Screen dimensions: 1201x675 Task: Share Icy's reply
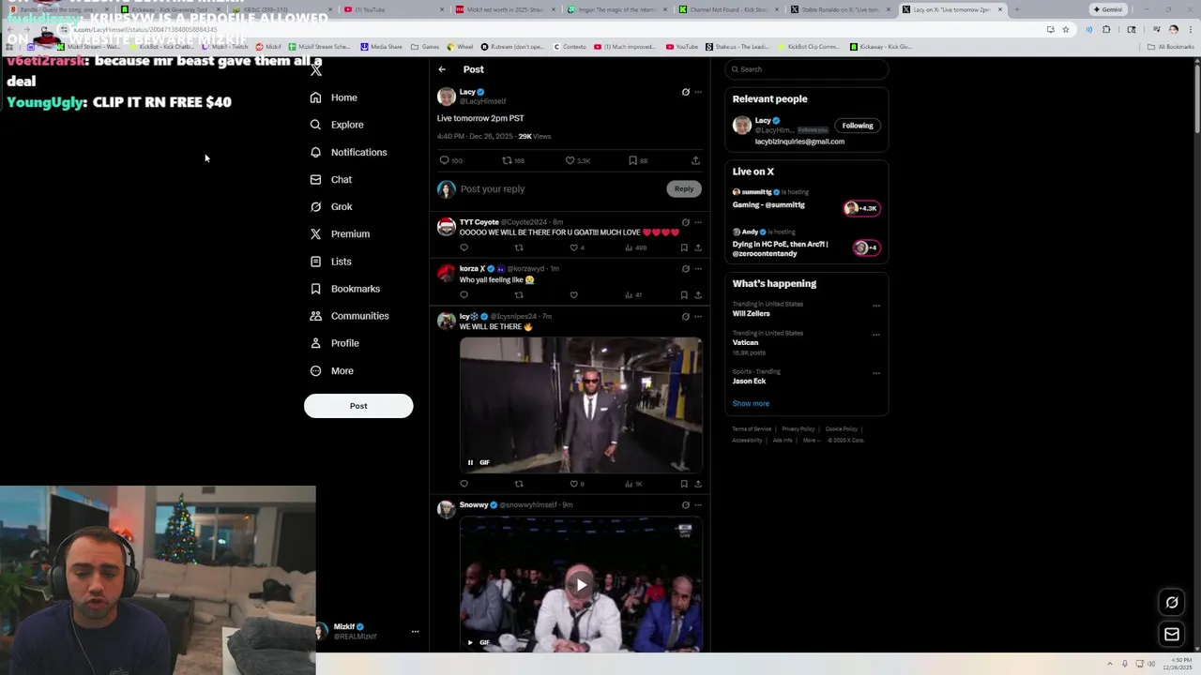click(x=698, y=484)
